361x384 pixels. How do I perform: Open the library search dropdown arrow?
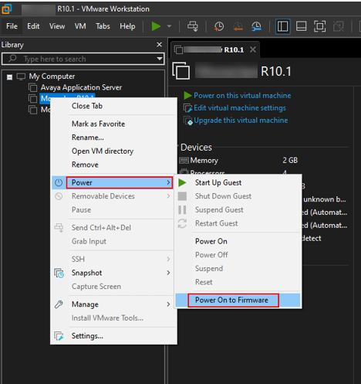(x=160, y=59)
